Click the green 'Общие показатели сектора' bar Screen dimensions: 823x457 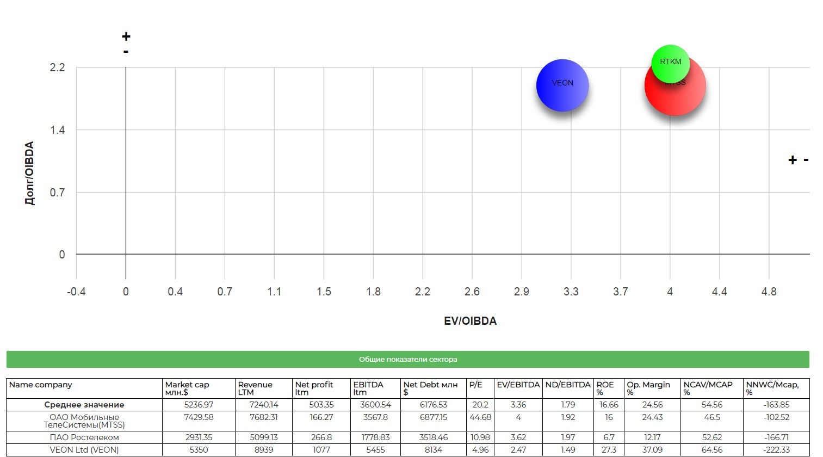click(x=408, y=359)
